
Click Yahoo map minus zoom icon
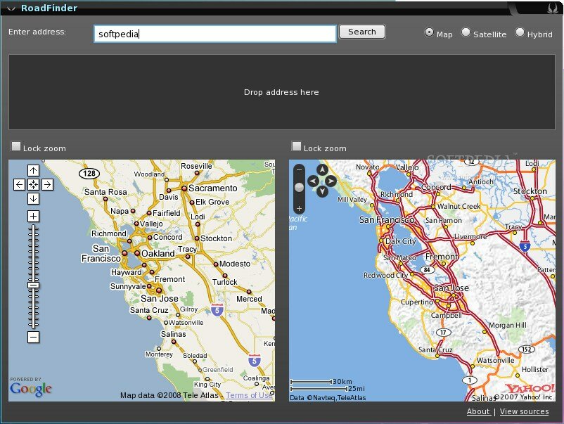(x=299, y=169)
